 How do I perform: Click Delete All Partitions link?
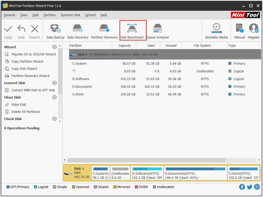26,112
